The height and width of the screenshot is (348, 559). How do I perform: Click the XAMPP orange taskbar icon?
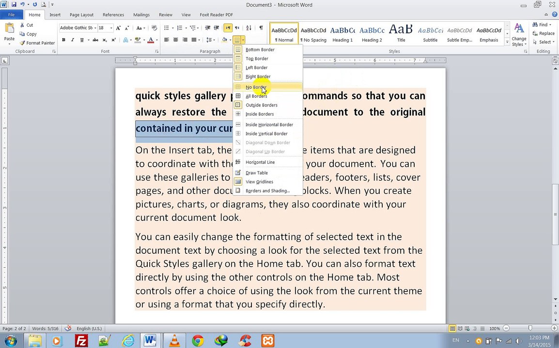(x=267, y=341)
